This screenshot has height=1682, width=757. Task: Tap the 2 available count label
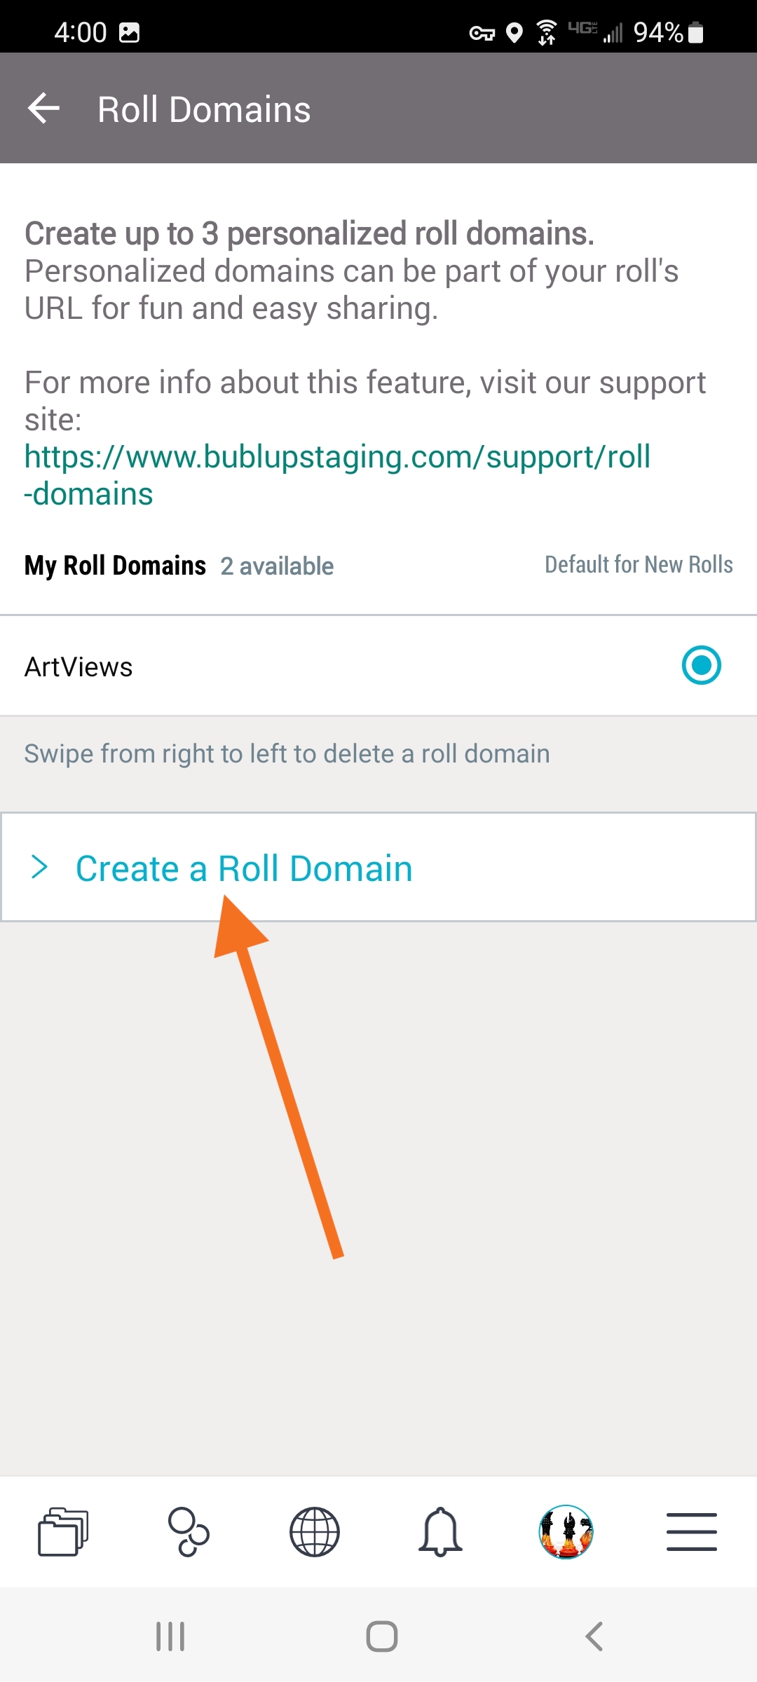tap(277, 566)
